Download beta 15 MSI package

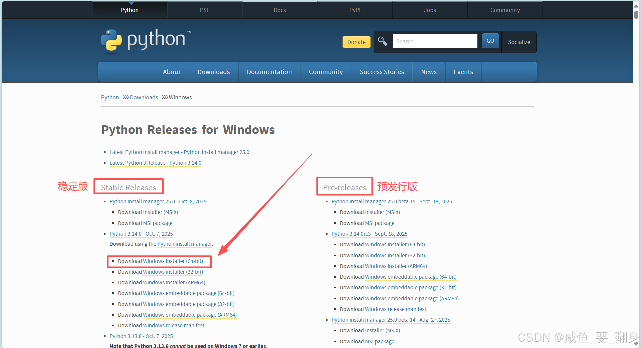coord(380,223)
